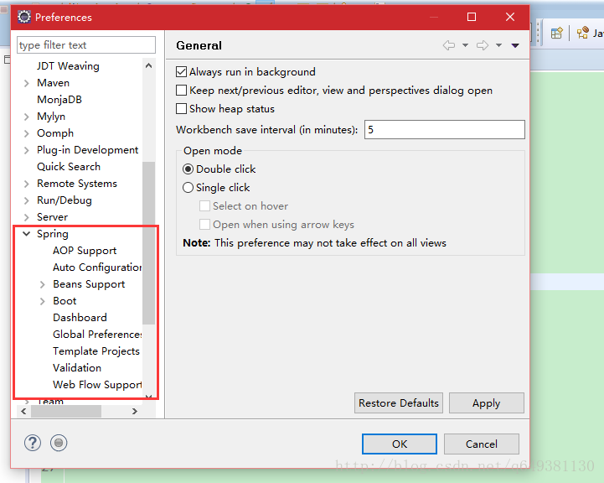This screenshot has height=483, width=604.
Task: Click the horizontal scrollbar left arrow
Action: (23, 411)
